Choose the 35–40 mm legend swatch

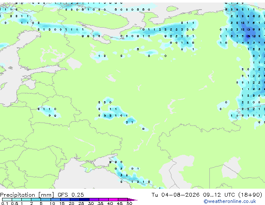pos(103,200)
